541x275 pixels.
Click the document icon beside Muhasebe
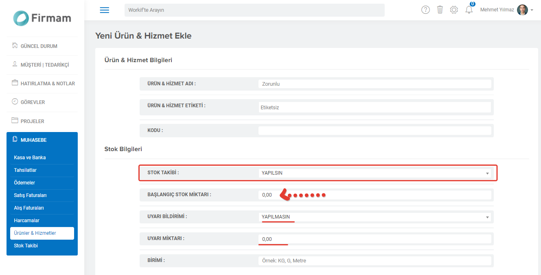coord(15,139)
